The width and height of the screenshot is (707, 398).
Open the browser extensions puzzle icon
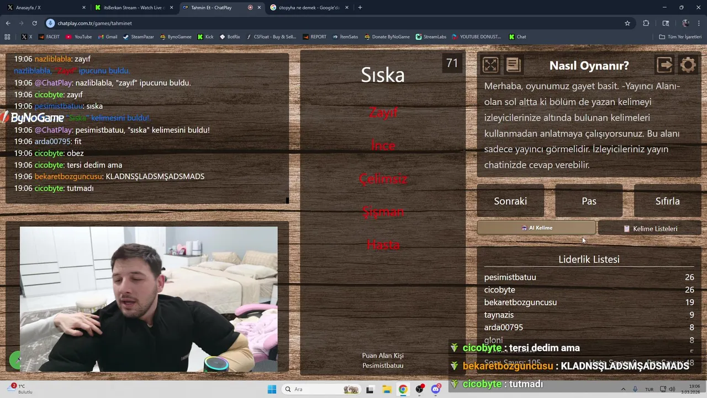pyautogui.click(x=646, y=23)
